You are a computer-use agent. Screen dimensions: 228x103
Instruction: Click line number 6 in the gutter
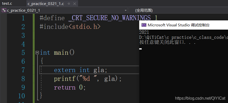click(x=23, y=61)
